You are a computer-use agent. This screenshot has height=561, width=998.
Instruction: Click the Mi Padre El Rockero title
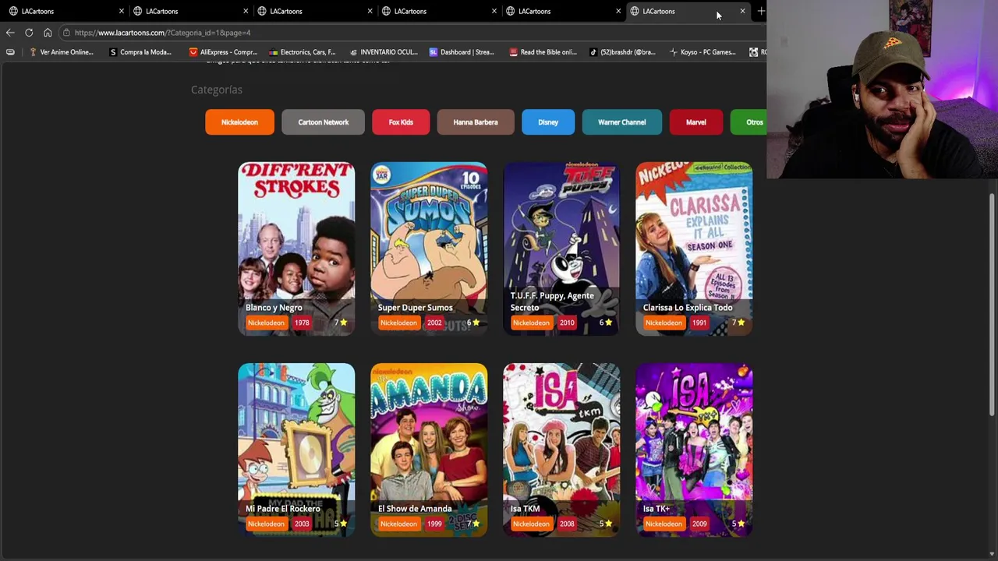coord(283,509)
